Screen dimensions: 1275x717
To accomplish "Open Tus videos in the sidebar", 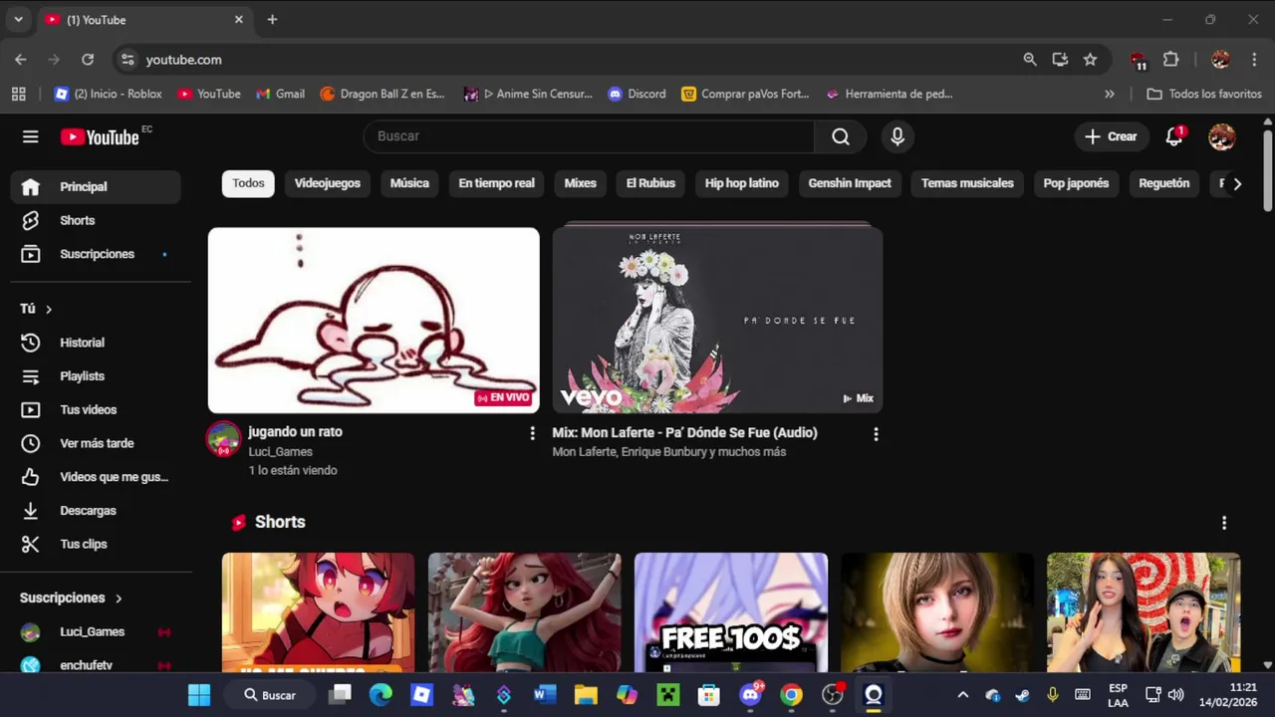I will pos(96,409).
